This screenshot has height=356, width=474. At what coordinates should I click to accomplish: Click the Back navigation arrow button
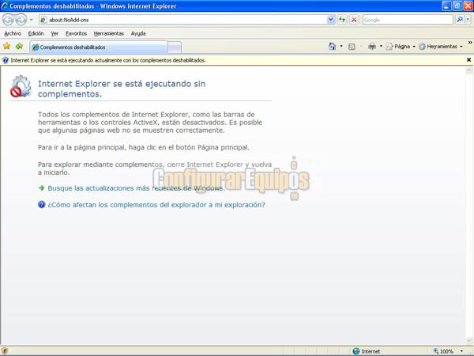8,20
